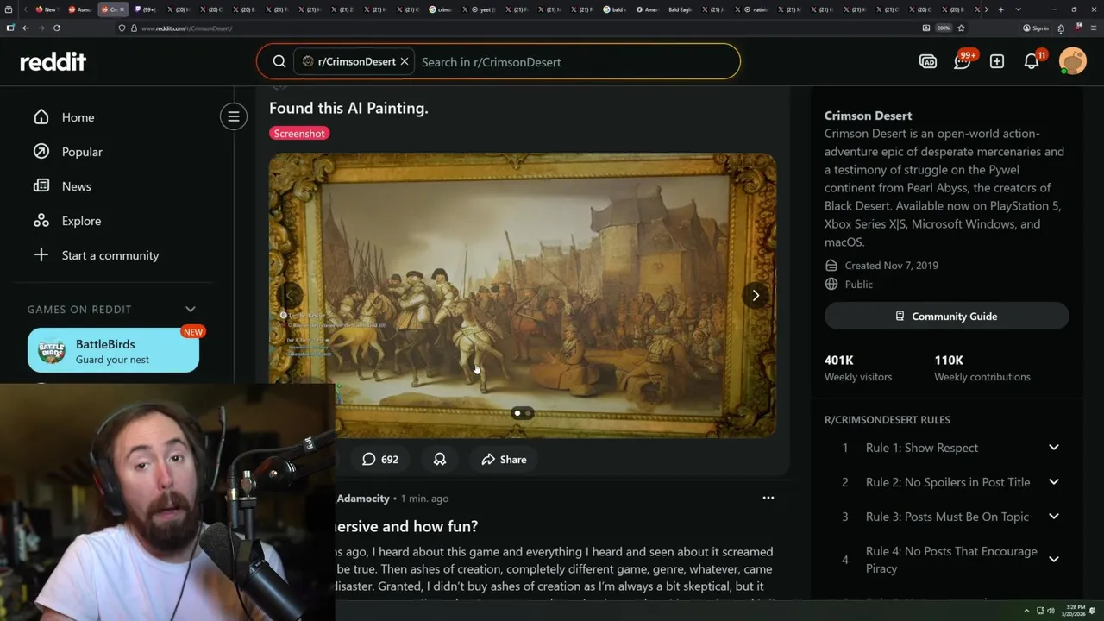Click the browser Sign in button
Image resolution: width=1104 pixels, height=621 pixels.
1036,28
